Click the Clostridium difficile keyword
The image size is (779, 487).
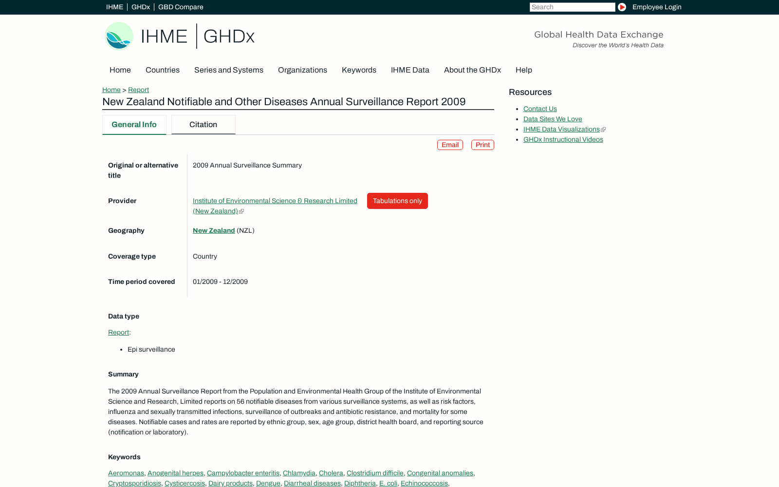(375, 473)
